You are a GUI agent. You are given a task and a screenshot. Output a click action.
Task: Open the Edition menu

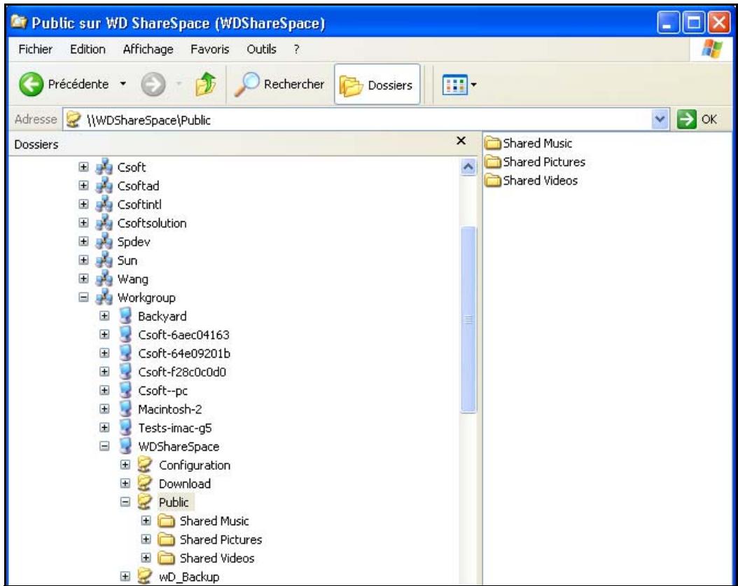(x=88, y=49)
